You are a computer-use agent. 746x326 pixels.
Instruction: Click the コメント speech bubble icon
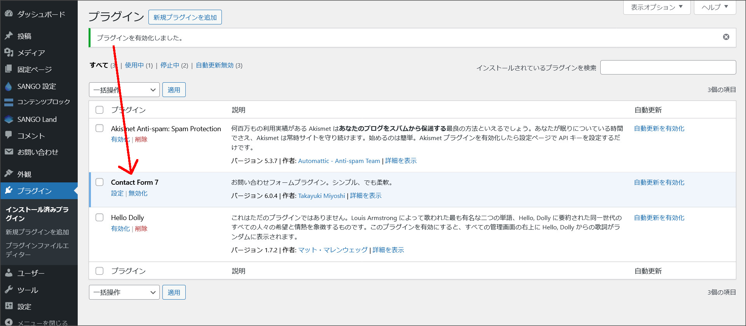[9, 135]
